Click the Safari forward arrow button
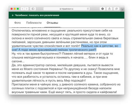This screenshot has width=133, height=106. (x=27, y=9)
